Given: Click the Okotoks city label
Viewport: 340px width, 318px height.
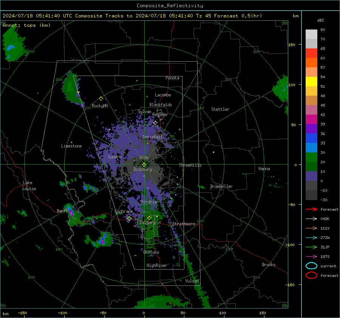Looking at the screenshot, I should click(x=151, y=252).
